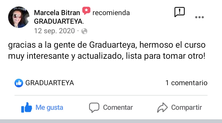222x123 pixels.
Task: Click the Marcela Bitran name link
Action: [x=57, y=13]
